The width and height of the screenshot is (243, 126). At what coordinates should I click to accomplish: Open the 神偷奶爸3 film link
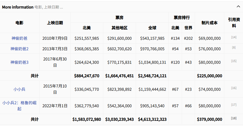(x=19, y=62)
